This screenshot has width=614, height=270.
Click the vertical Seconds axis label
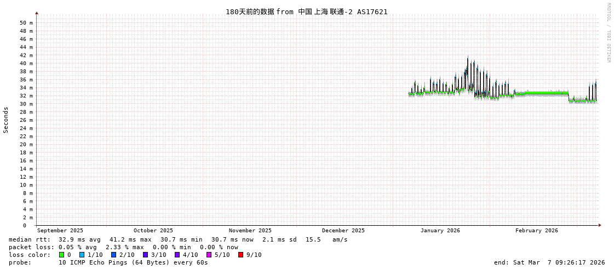pos(6,120)
